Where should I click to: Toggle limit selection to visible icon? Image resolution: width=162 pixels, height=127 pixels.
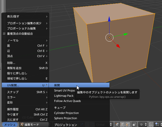click(x=134, y=124)
